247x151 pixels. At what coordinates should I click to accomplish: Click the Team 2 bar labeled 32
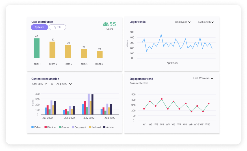52,50
